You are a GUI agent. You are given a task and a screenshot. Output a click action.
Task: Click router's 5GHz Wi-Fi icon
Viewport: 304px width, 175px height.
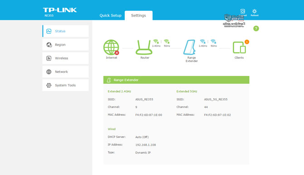click(167, 41)
